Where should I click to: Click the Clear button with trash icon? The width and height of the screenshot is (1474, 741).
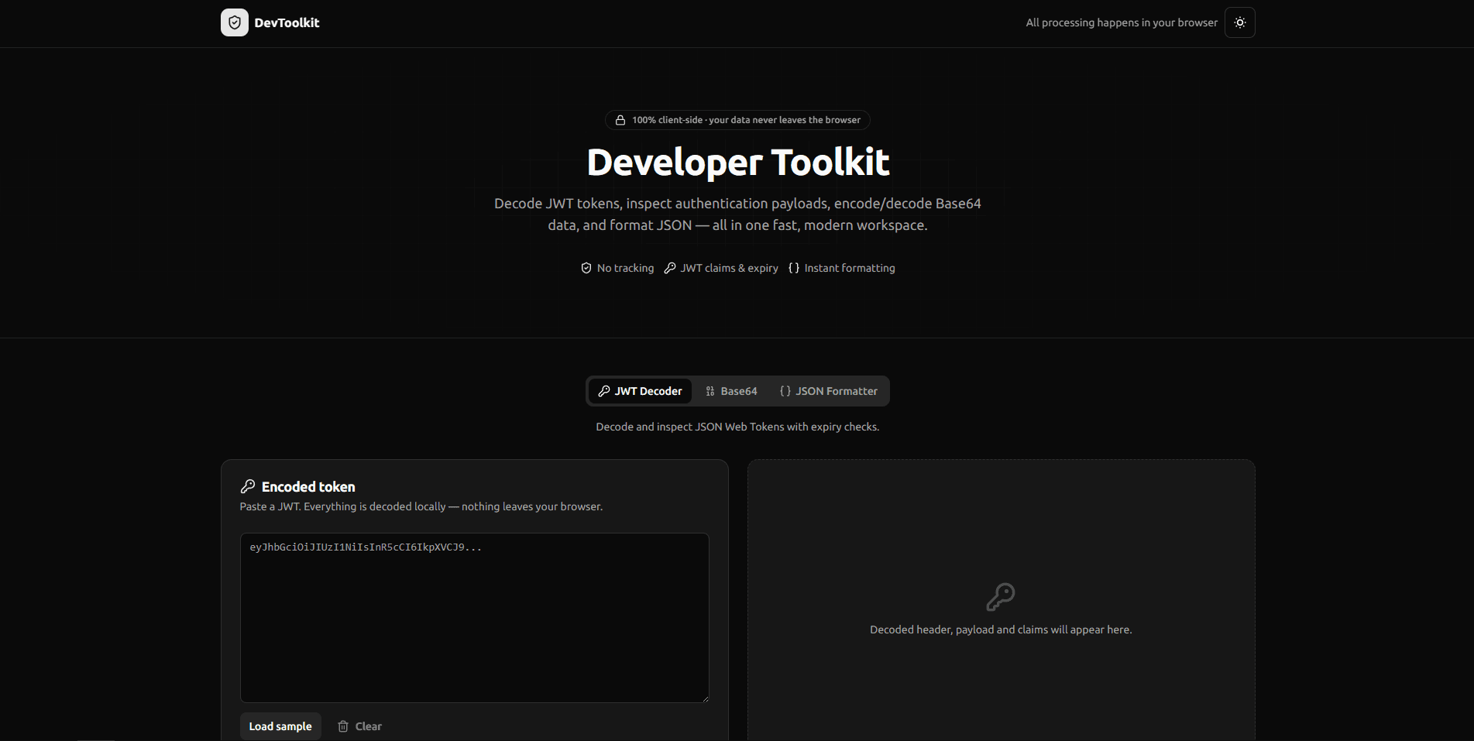pos(359,726)
